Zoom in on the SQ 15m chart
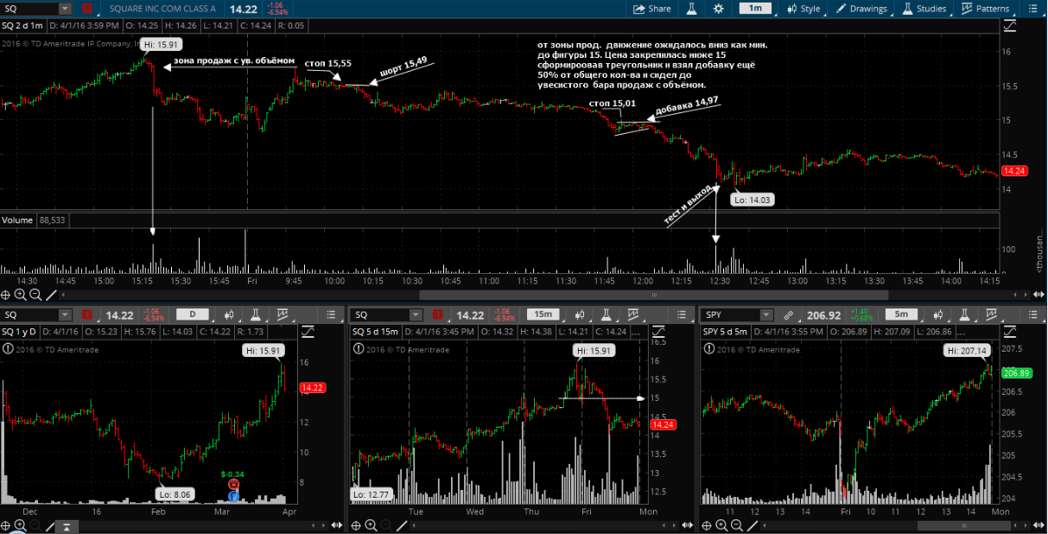Image resolution: width=1048 pixels, height=534 pixels. pyautogui.click(x=372, y=526)
